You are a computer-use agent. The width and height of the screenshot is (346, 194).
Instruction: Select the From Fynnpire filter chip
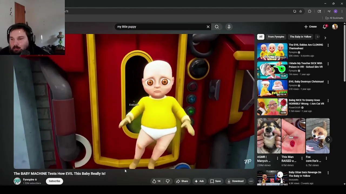coord(276,37)
